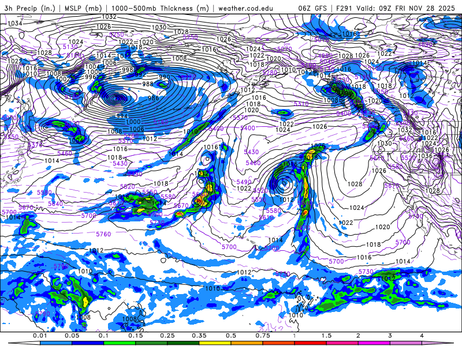Click the weather.cod.edu source text
The image size is (462, 346).
click(246, 8)
